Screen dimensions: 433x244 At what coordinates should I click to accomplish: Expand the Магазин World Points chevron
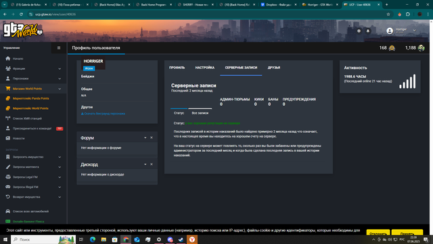pos(60,89)
